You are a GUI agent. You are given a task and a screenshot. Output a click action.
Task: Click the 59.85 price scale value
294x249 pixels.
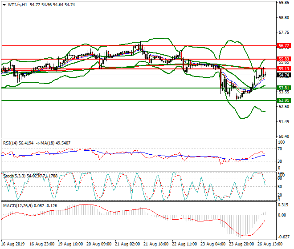tap(284, 3)
